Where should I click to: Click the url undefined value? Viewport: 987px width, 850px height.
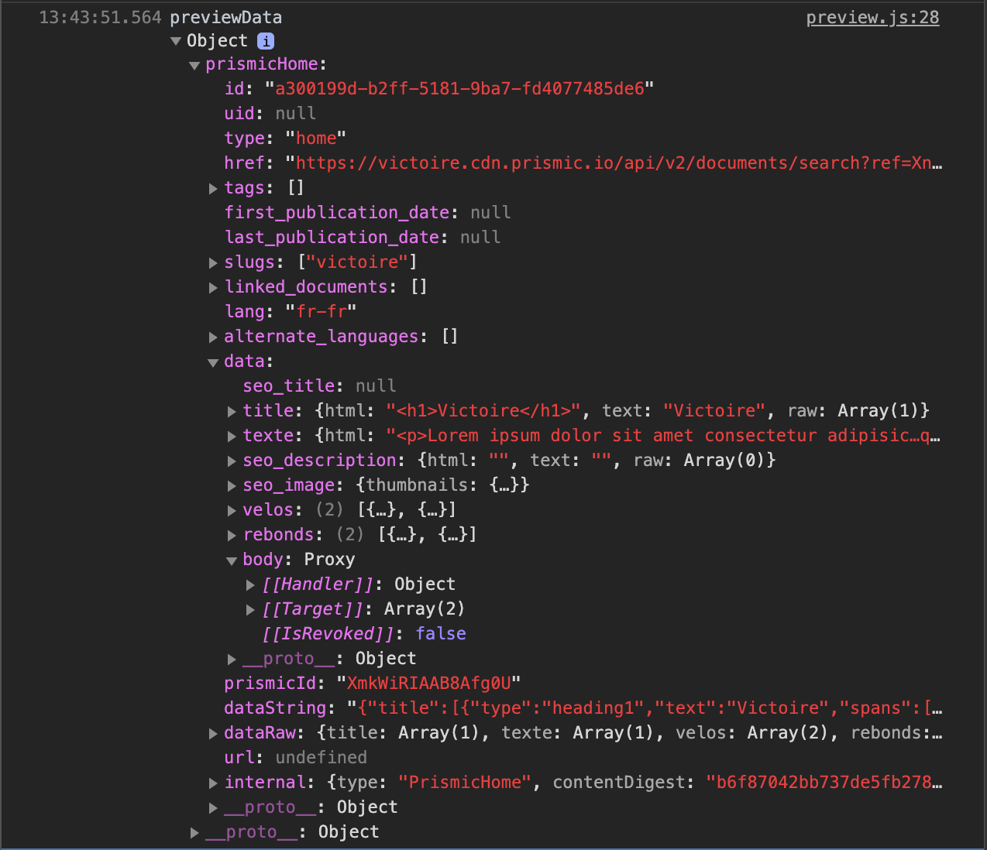(x=321, y=757)
